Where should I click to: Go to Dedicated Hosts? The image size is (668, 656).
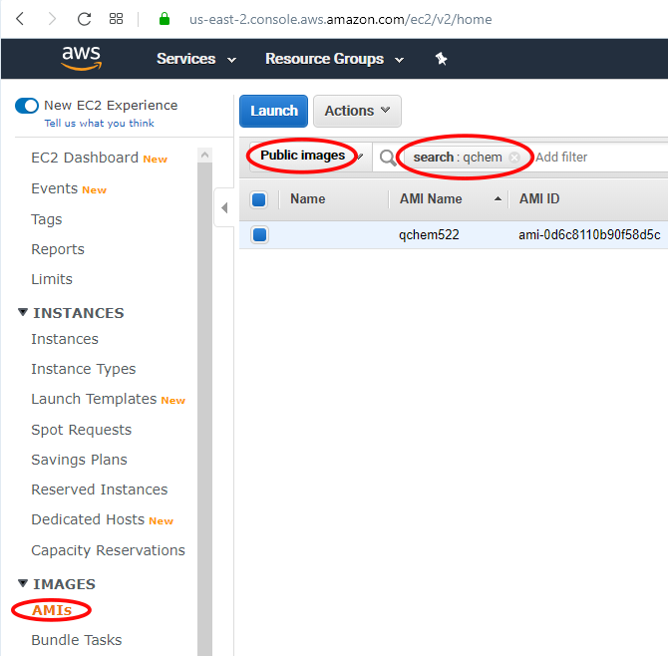point(88,519)
